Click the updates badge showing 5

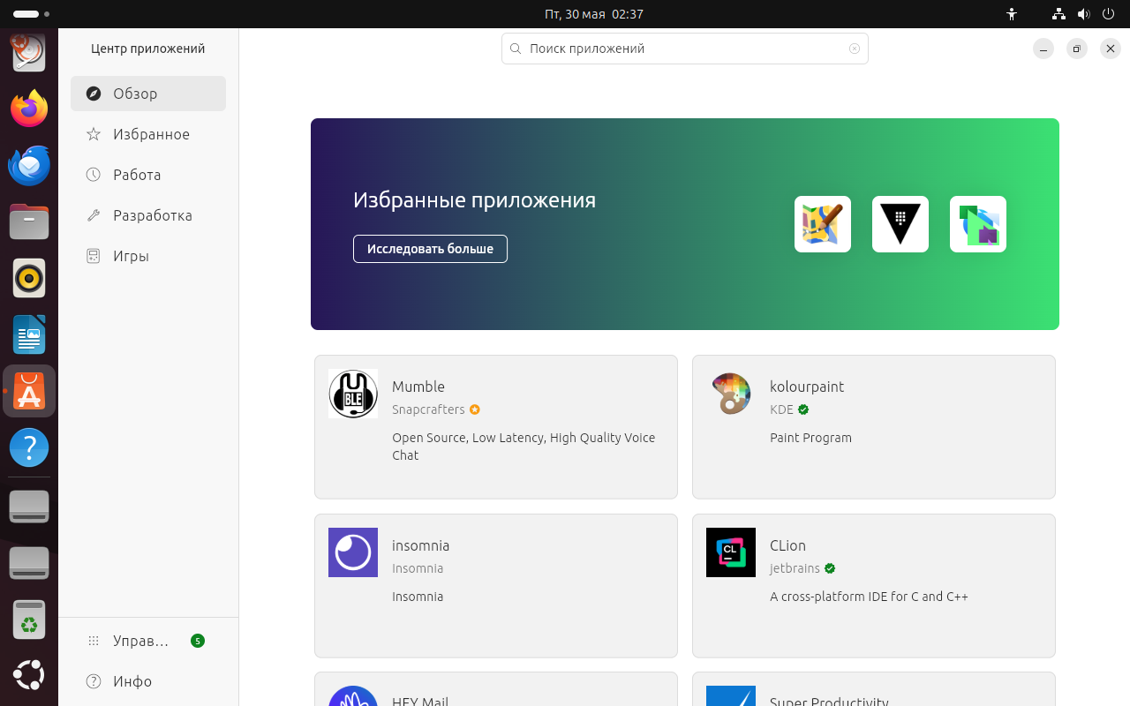tap(198, 641)
